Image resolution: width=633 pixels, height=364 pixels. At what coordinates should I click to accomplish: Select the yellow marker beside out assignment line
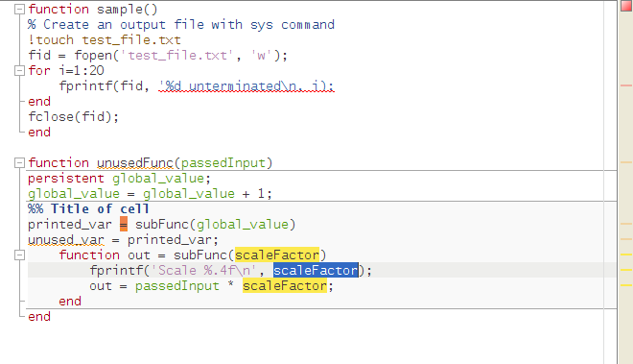point(626,285)
